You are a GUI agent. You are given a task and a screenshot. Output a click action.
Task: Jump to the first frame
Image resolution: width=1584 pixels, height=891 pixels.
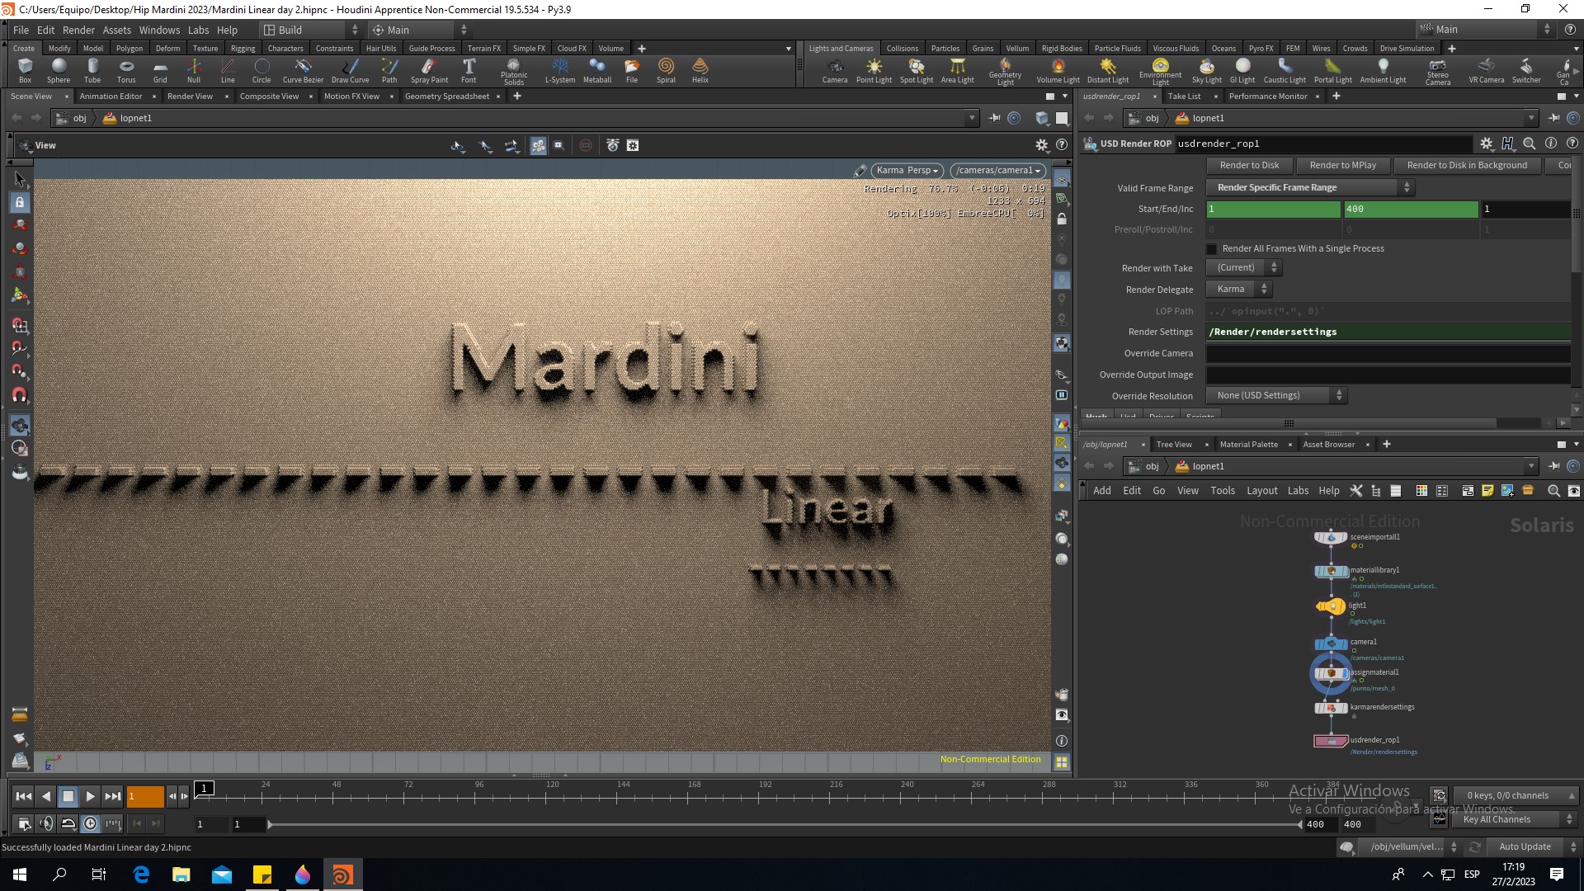coord(23,797)
